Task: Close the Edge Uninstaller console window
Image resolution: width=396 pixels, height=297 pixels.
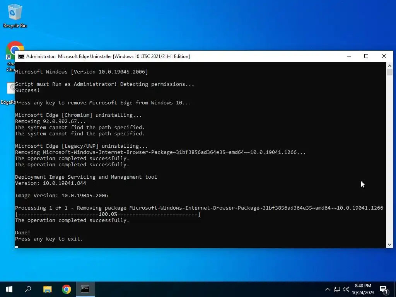Action: (384, 56)
